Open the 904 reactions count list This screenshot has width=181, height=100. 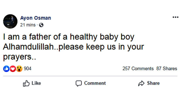tap(27, 68)
